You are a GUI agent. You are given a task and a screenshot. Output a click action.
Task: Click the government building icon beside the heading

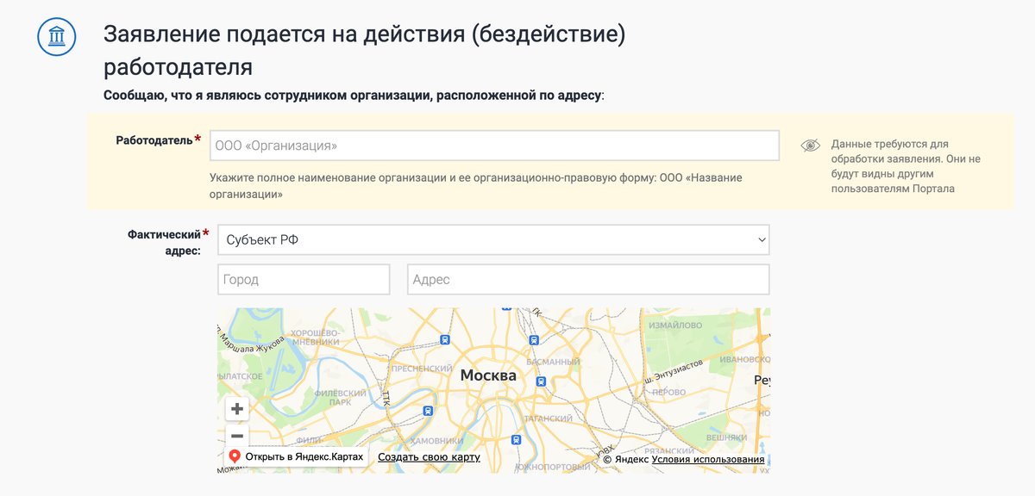pos(56,35)
